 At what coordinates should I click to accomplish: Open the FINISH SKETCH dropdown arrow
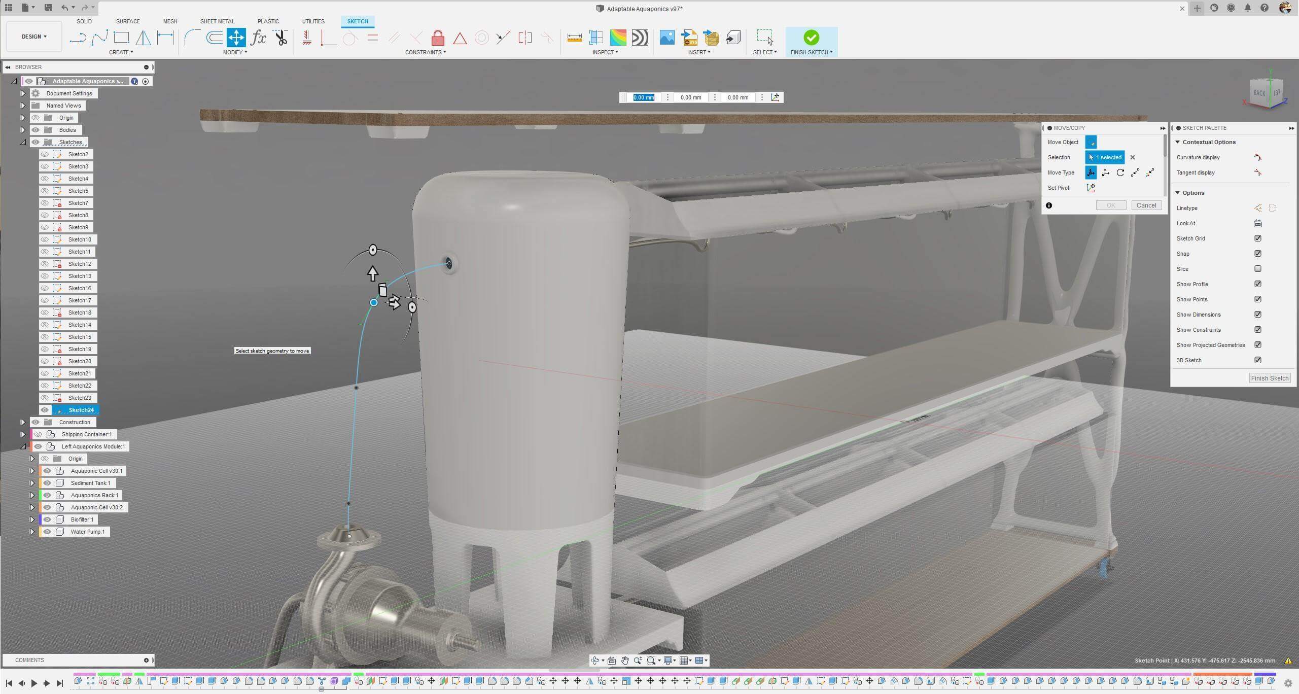[x=832, y=52]
